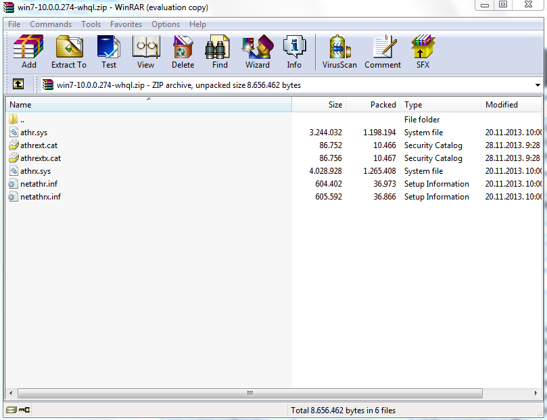Click the scroll left arrow

coord(11,393)
